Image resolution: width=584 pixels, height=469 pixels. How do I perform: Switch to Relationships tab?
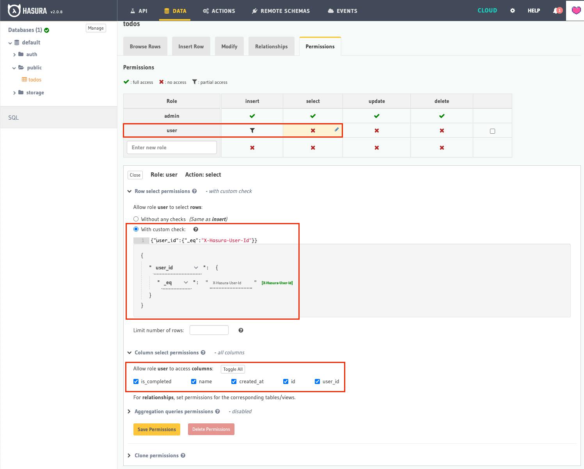[271, 46]
